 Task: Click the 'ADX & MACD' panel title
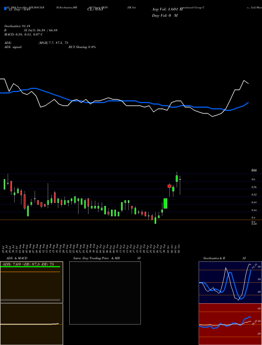(x=17, y=258)
